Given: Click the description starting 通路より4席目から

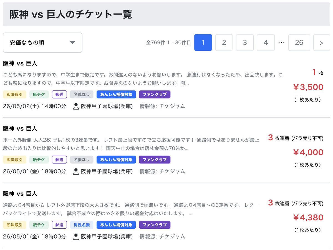Looking at the screenshot, I should (x=131, y=209).
